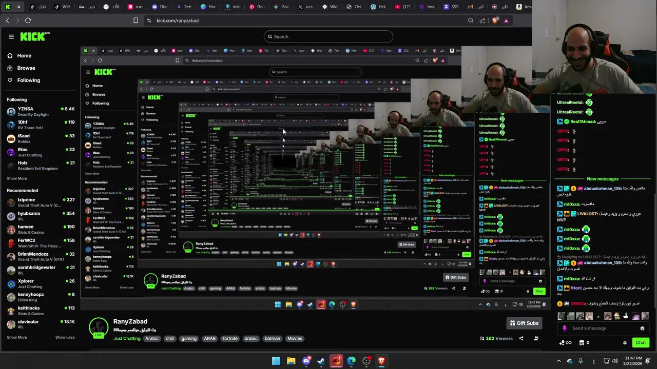This screenshot has width=657, height=369.
Task: Open clock showing 11:47 PM
Action: (634, 361)
